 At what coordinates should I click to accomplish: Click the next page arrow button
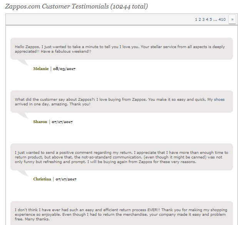[x=232, y=19]
